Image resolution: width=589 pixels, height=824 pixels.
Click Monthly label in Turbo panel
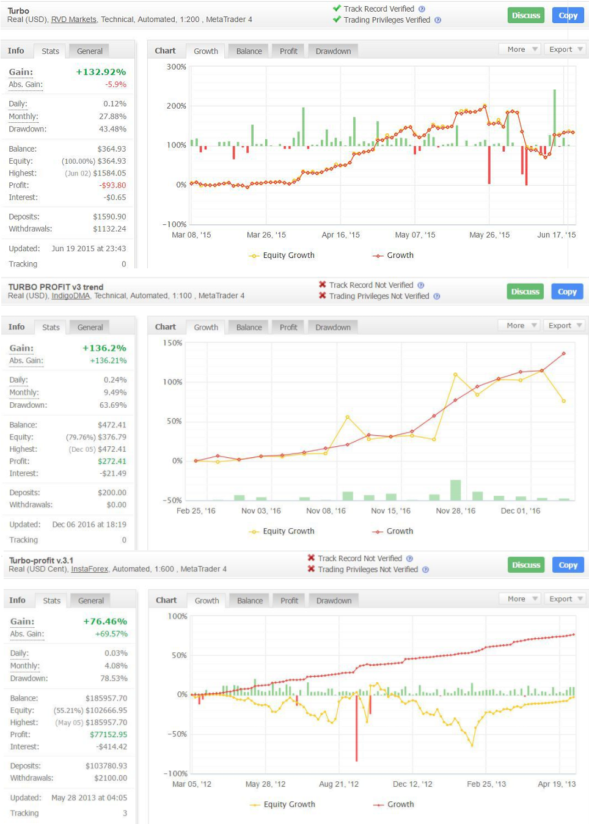pos(23,116)
